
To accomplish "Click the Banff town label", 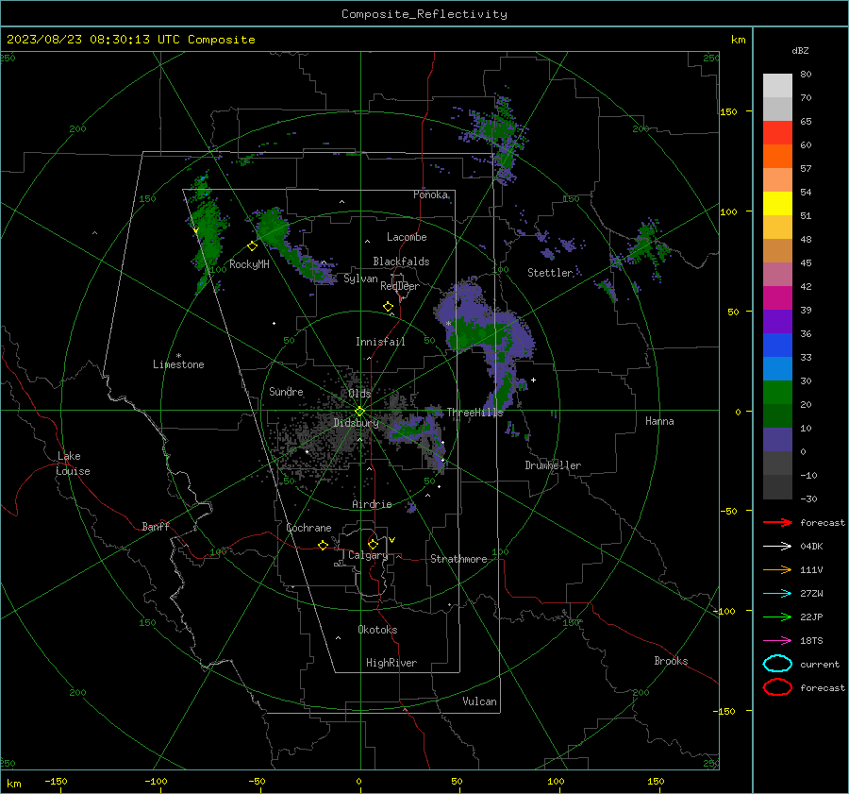I will tap(156, 526).
